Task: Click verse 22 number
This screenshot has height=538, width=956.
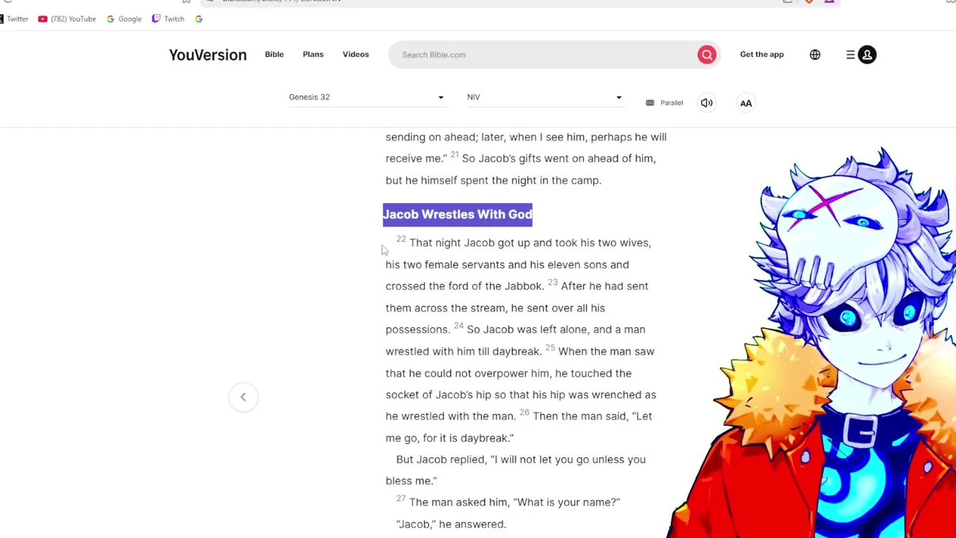Action: point(401,239)
